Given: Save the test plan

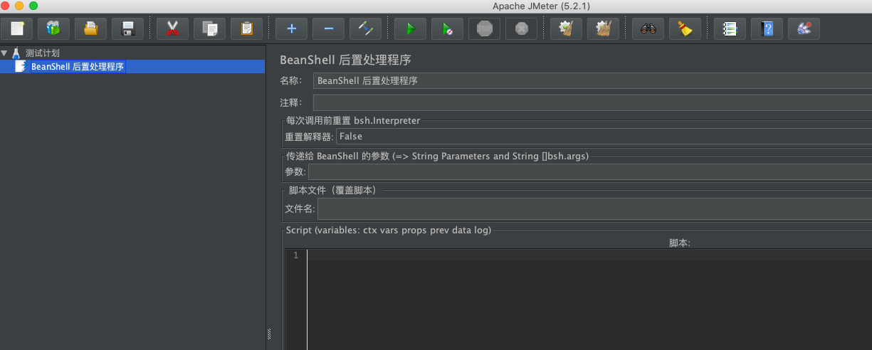Looking at the screenshot, I should tap(127, 28).
